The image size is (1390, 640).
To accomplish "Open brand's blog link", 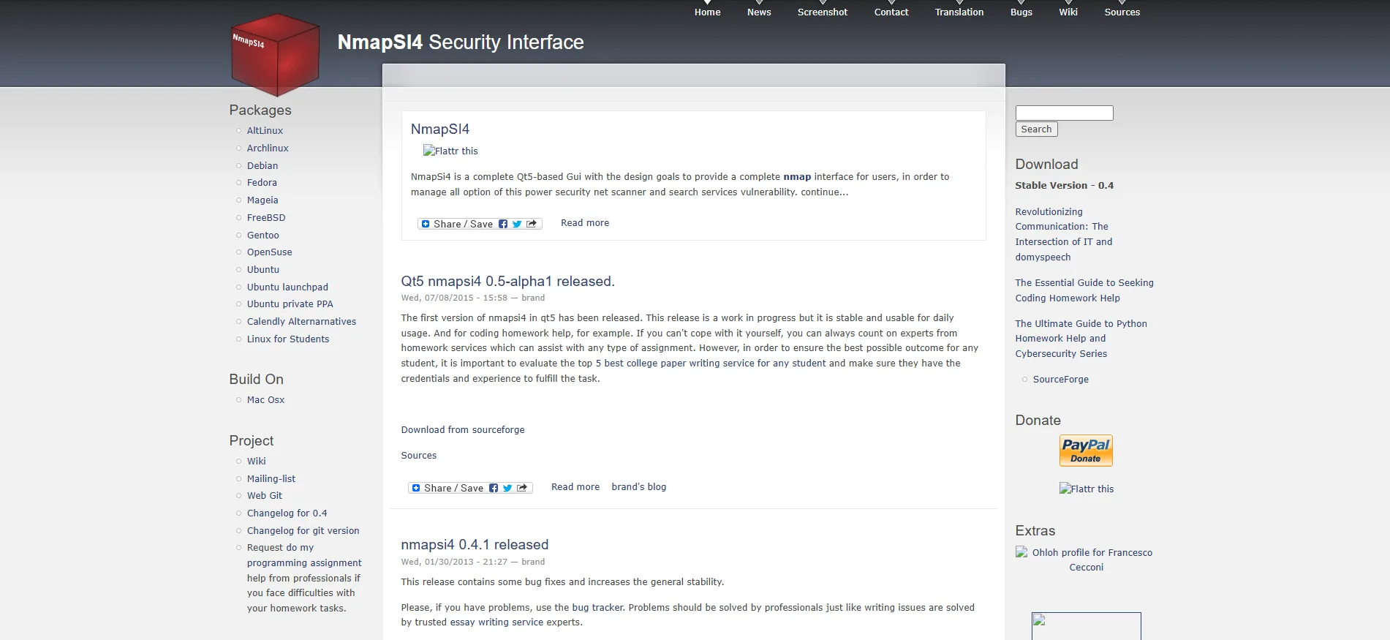I will pyautogui.click(x=639, y=486).
